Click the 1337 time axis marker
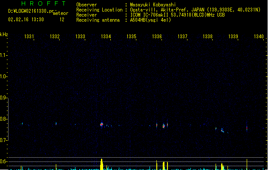 (x=182, y=37)
